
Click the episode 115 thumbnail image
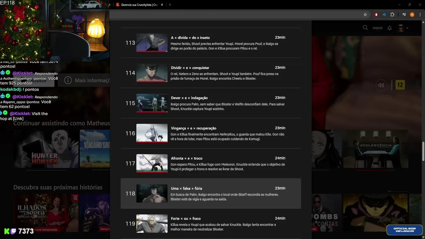pyautogui.click(x=152, y=103)
